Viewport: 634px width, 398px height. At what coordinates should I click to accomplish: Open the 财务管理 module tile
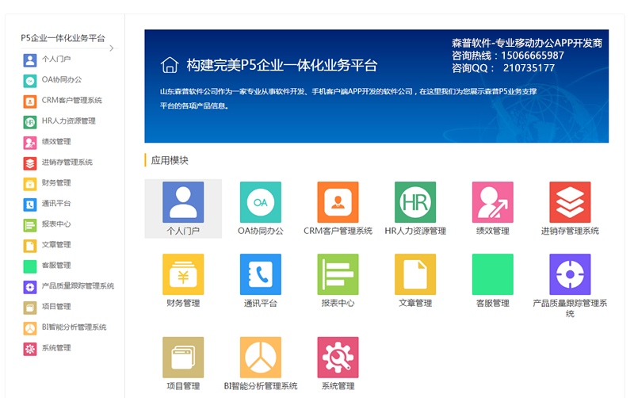pos(183,274)
